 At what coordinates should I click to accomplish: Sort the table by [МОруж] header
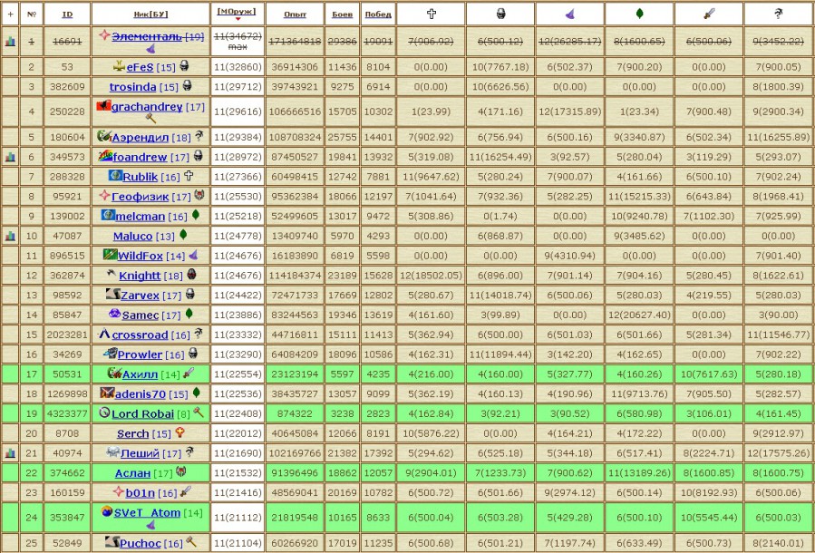point(238,12)
